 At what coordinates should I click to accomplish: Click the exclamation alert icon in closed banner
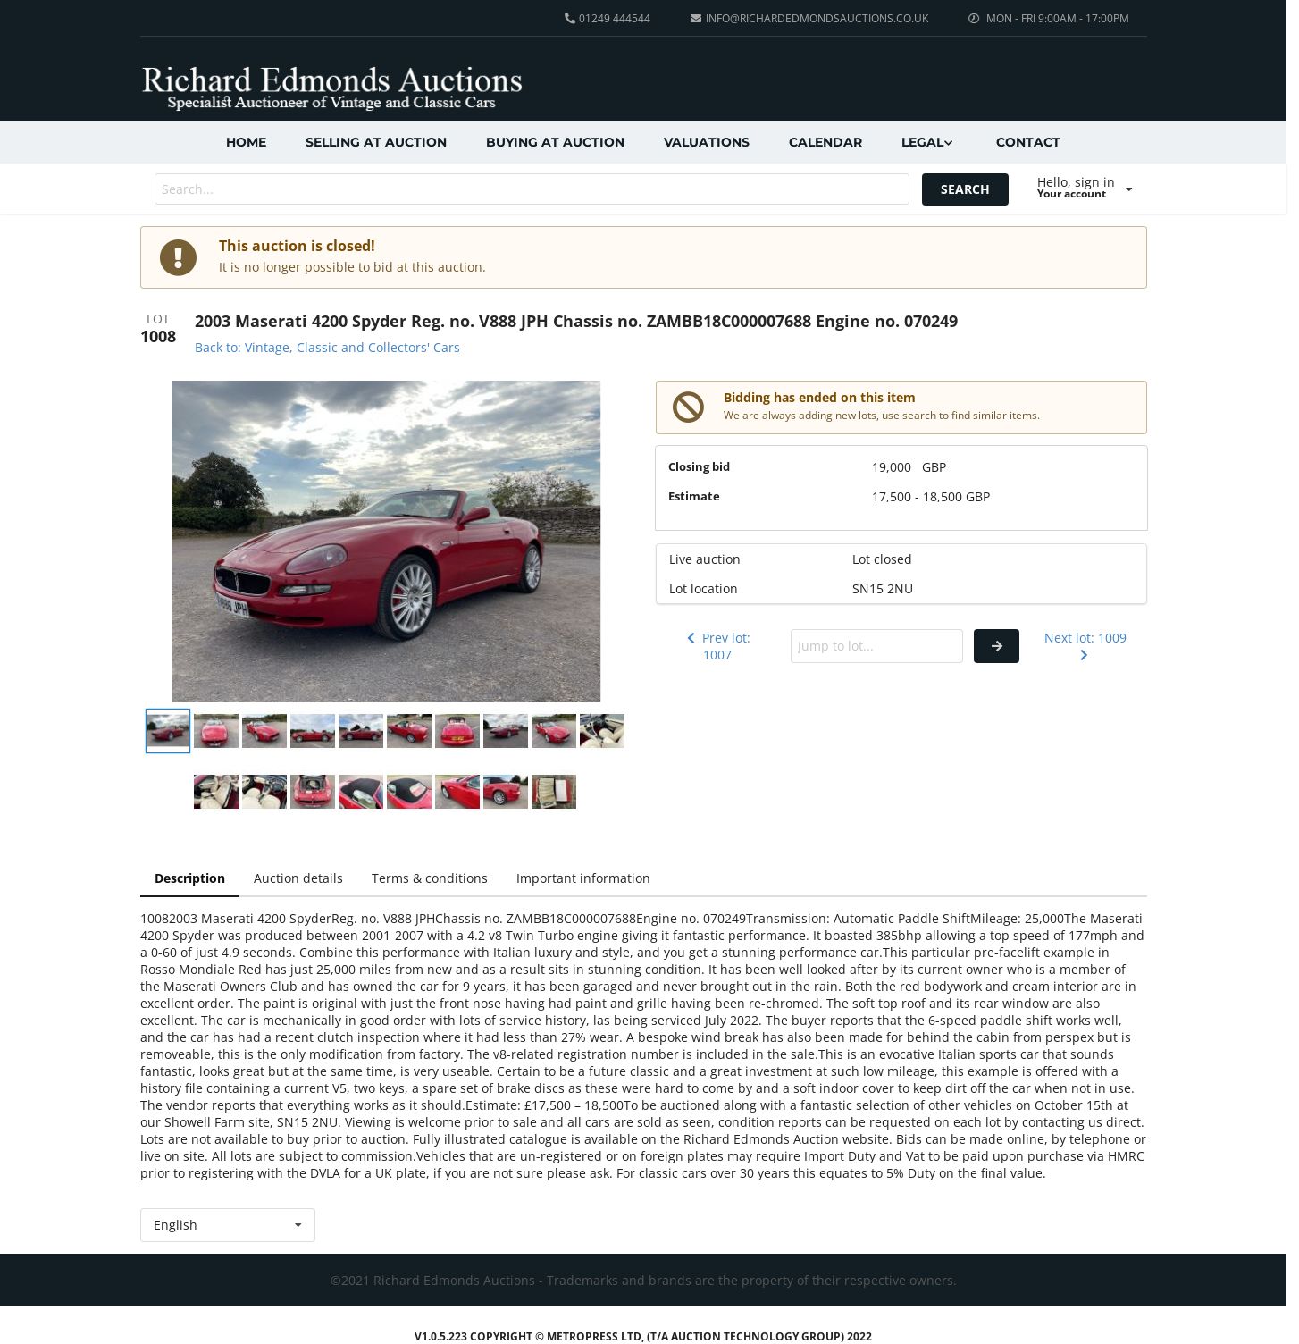(178, 257)
